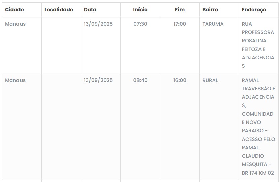The height and width of the screenshot is (182, 279).
Task: Click the 17:00 end time cell
Action: coord(180,24)
